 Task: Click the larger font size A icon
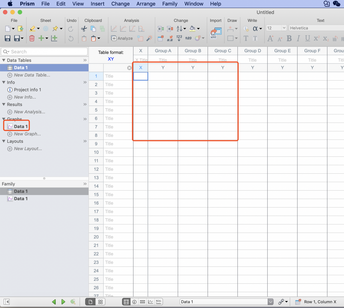point(270,38)
